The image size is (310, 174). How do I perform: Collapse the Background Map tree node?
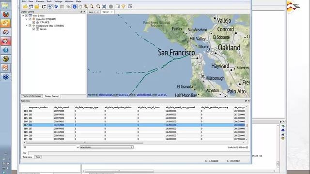coord(27,26)
